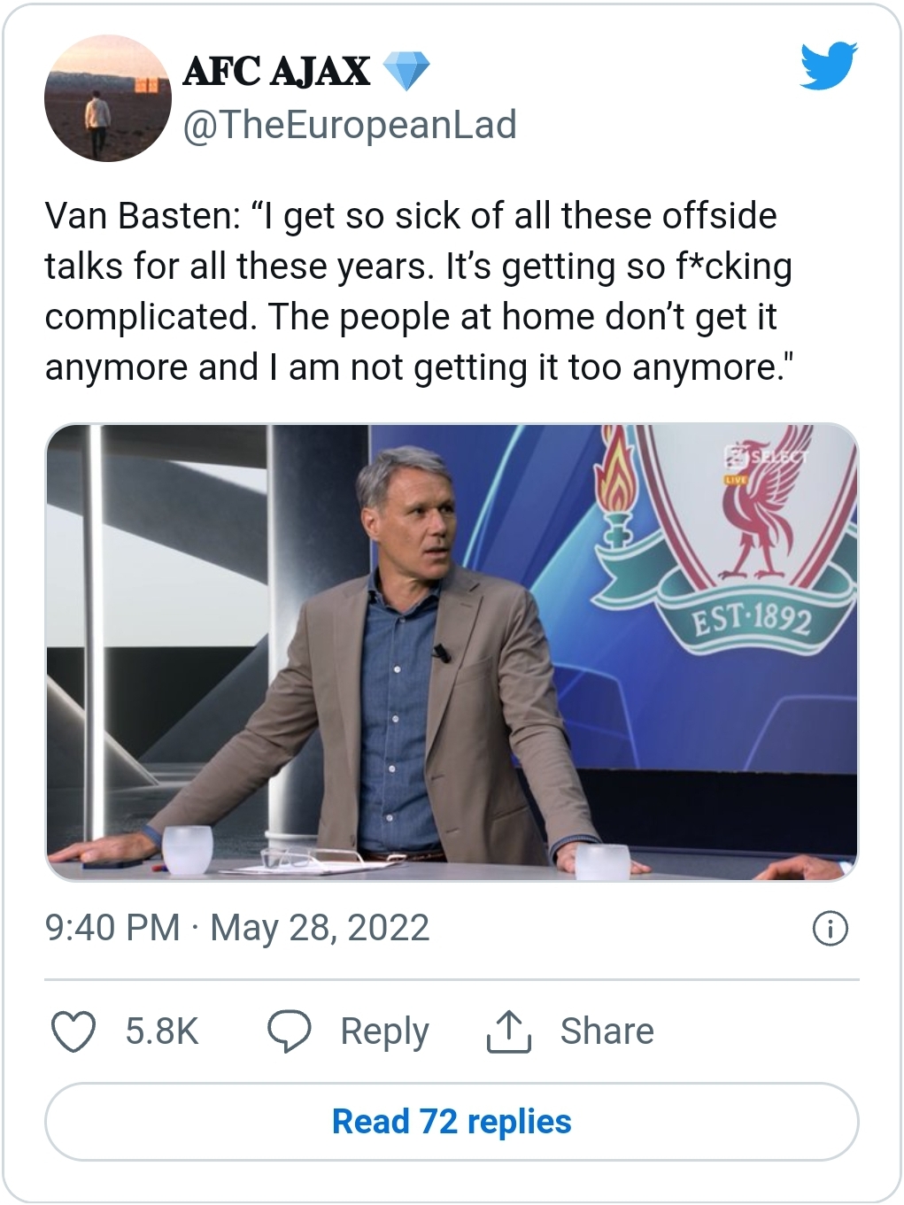Click the 5.8K likes count
904x1205 pixels.
tap(162, 1031)
